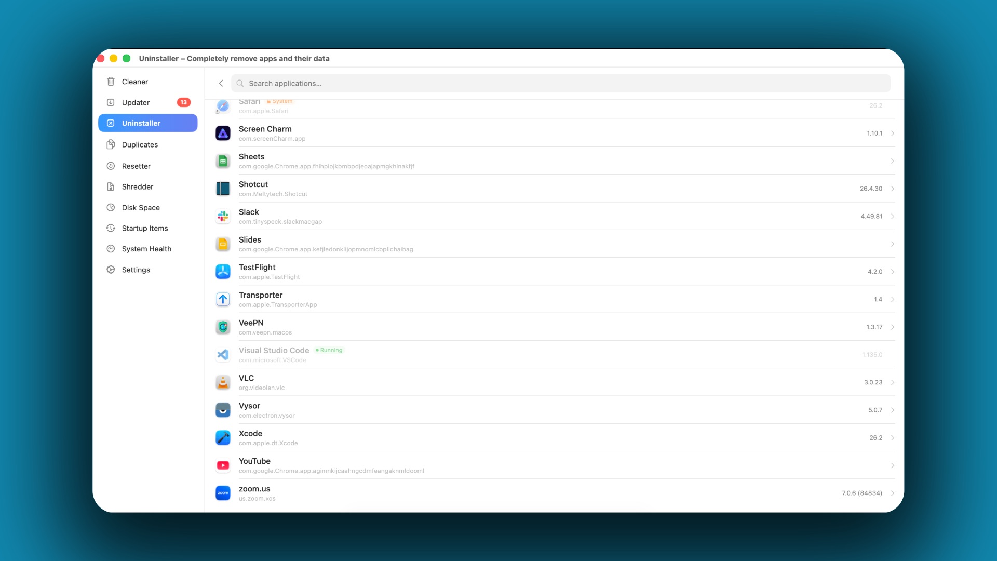
Task: Click the VeePN app icon
Action: [223, 327]
